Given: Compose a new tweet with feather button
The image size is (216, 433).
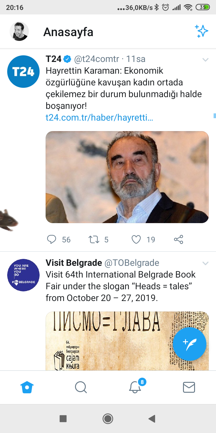Looking at the screenshot, I should 190,344.
